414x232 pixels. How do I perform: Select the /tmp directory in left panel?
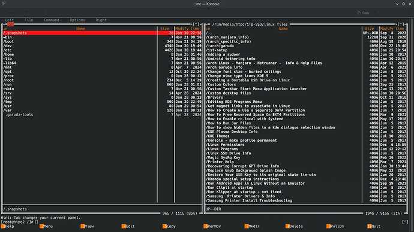[102, 102]
